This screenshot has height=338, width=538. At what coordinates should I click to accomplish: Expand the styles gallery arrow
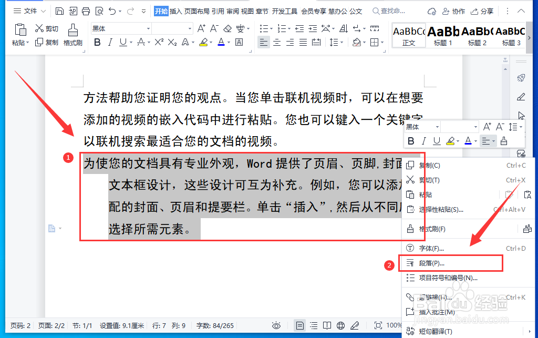pyautogui.click(x=529, y=38)
